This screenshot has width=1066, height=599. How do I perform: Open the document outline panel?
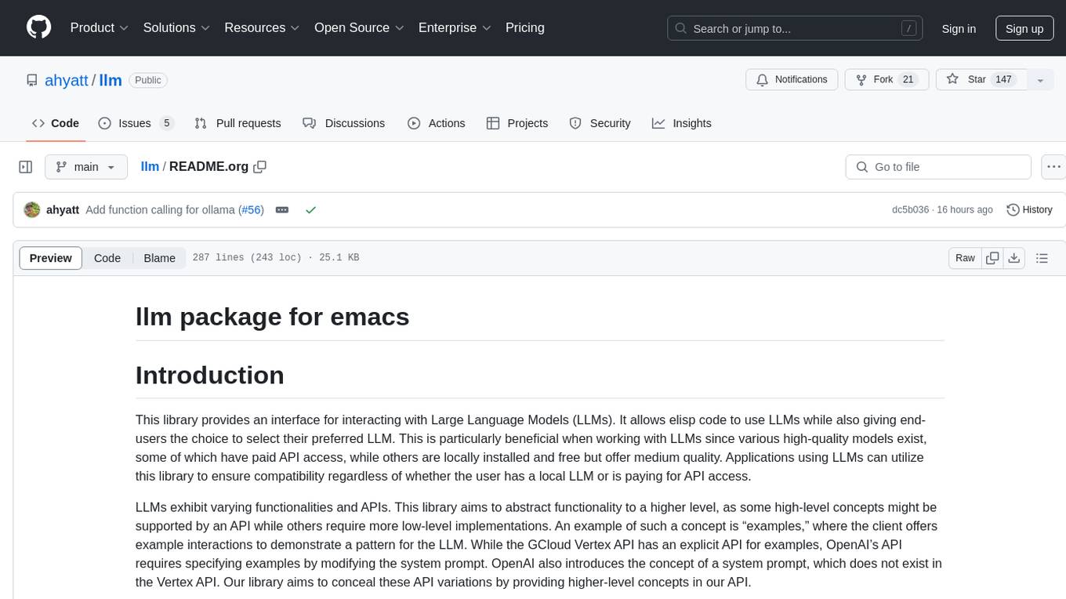[x=1042, y=258]
